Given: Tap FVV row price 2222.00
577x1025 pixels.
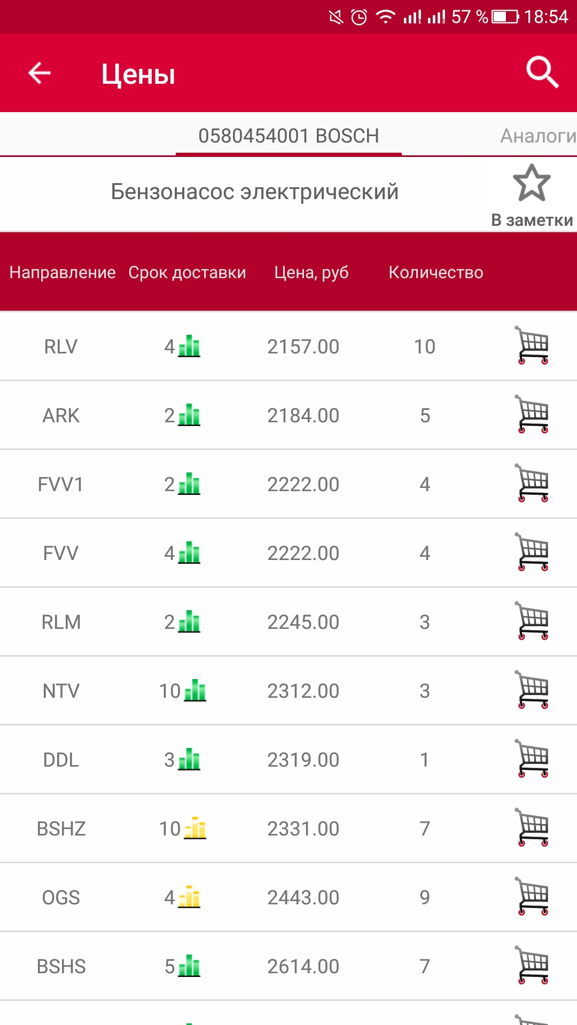Looking at the screenshot, I should pyautogui.click(x=303, y=553).
